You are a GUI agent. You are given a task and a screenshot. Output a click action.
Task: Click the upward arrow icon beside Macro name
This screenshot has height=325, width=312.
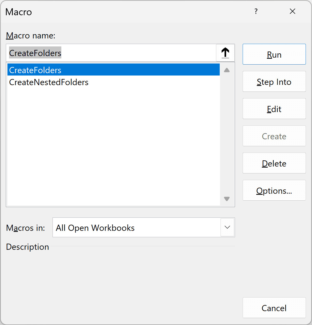[225, 53]
